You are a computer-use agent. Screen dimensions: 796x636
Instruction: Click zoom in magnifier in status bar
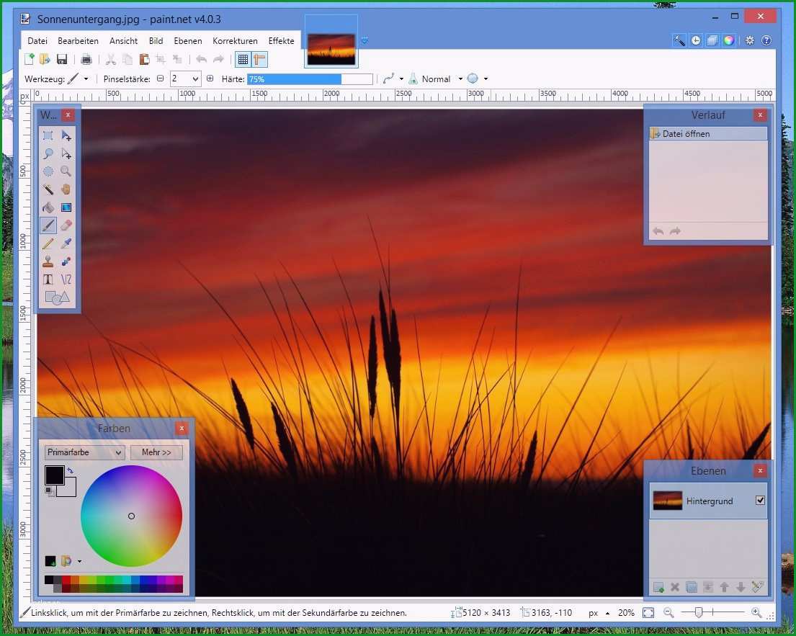[756, 613]
